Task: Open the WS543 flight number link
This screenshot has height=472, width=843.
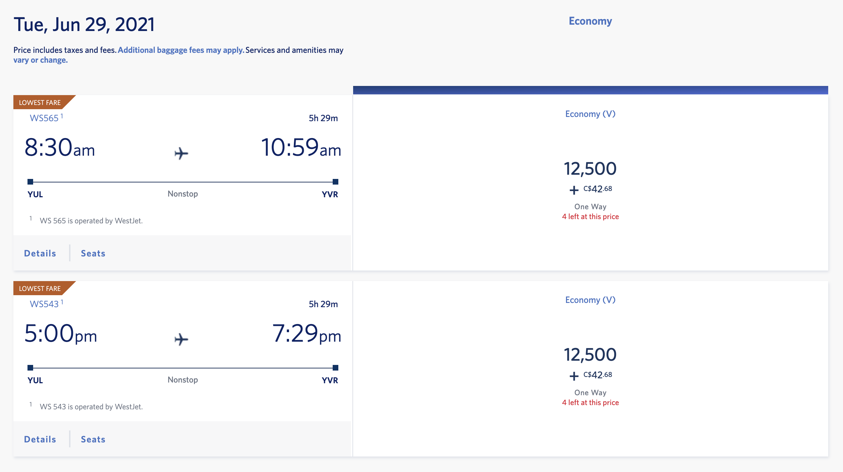Action: coord(44,304)
